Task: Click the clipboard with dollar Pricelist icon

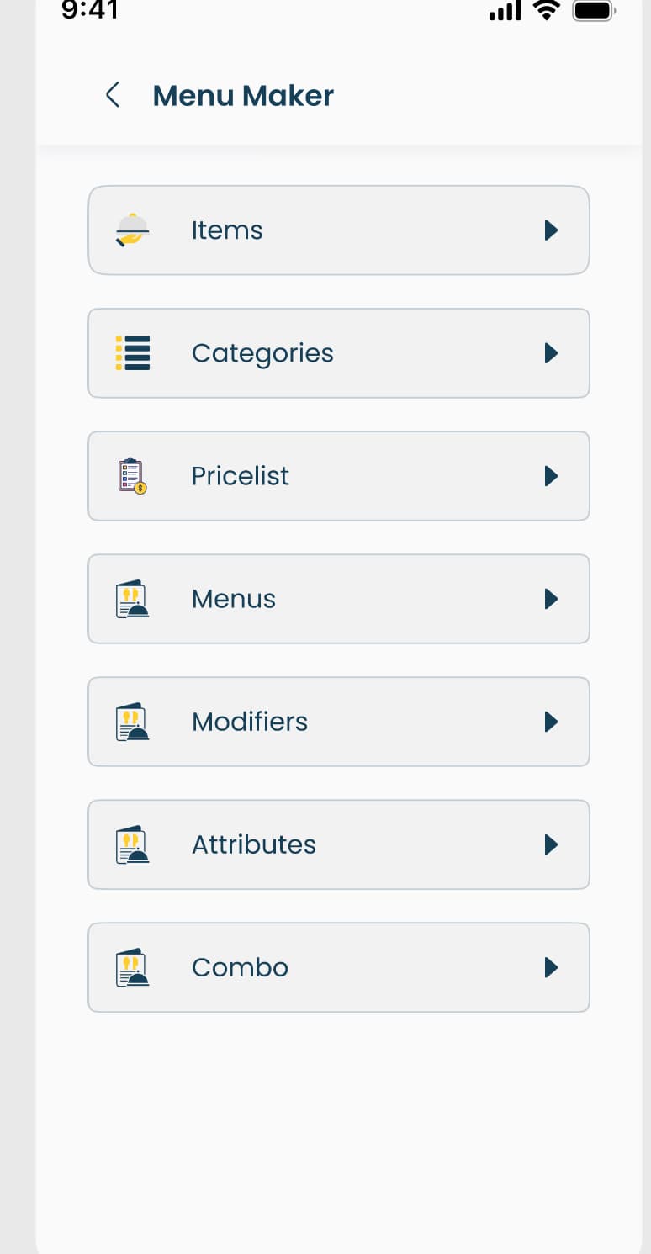Action: [x=131, y=476]
